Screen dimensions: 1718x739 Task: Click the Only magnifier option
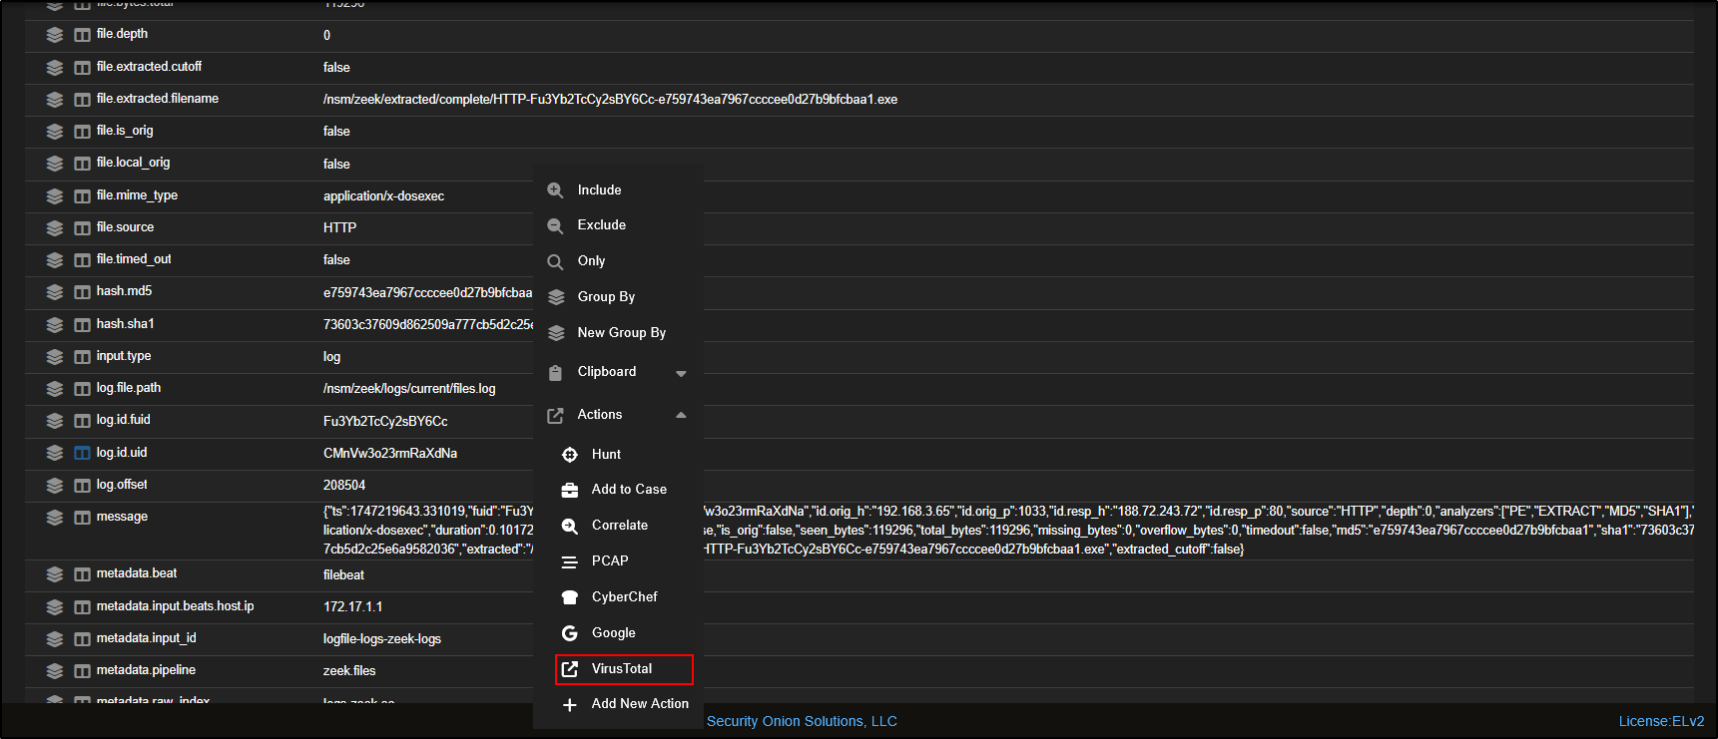coord(591,261)
